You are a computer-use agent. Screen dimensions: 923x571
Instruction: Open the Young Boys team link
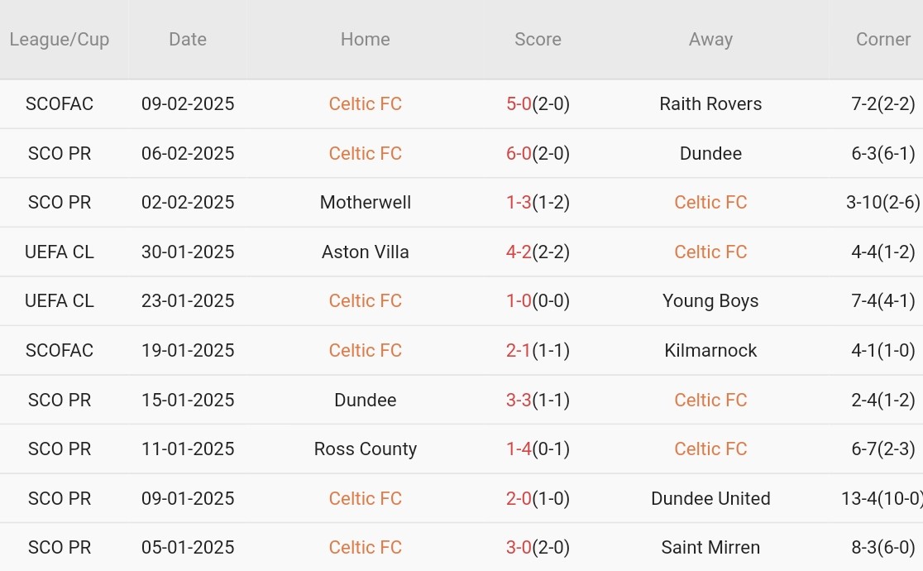[x=710, y=300]
